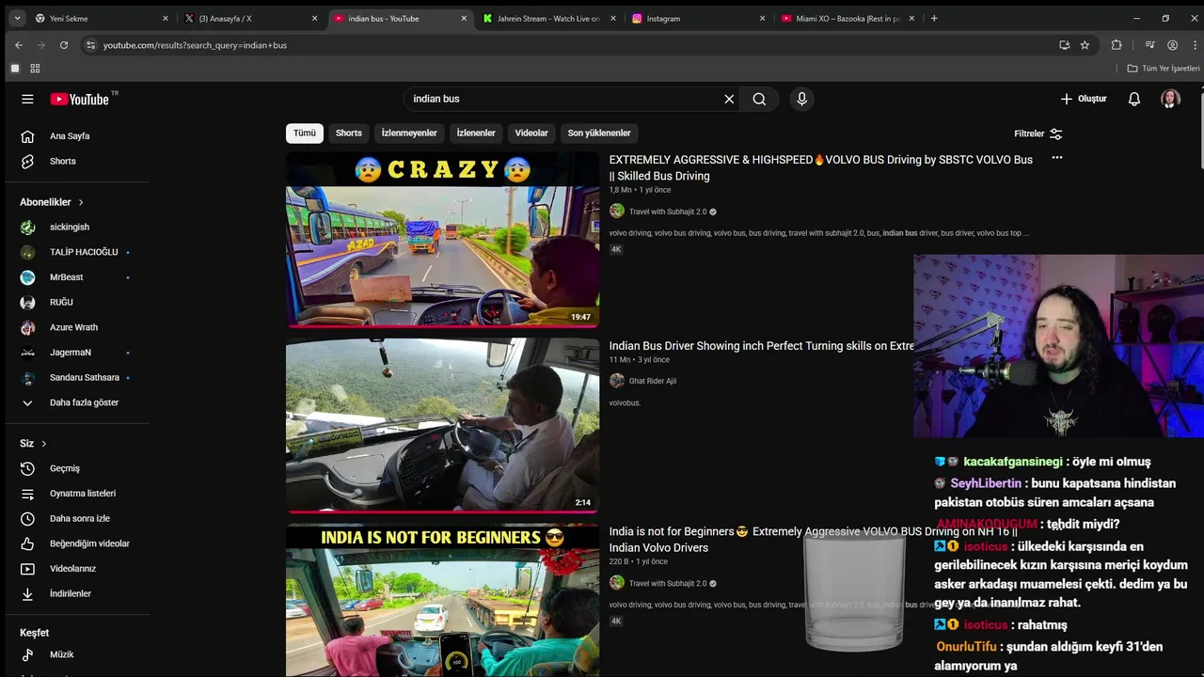Screen dimensions: 1204x677
Task: Switch to the Instagram tab
Action: [x=699, y=18]
